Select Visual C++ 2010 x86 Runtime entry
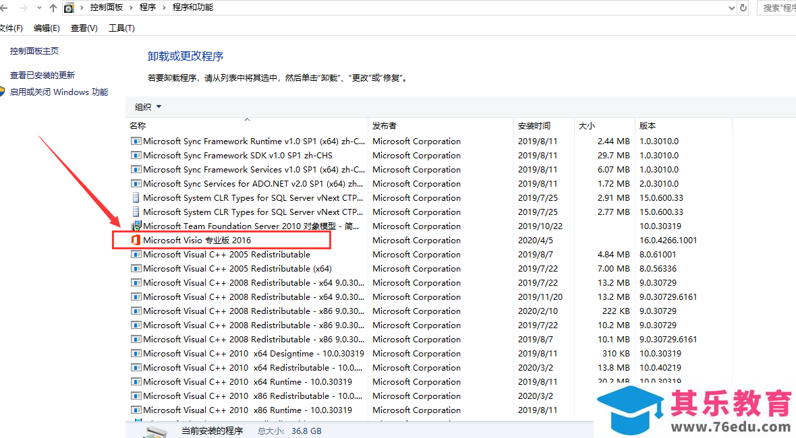 click(247, 410)
